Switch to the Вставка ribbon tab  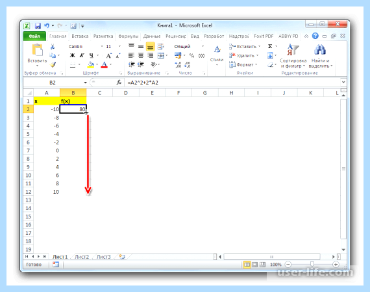[80, 36]
